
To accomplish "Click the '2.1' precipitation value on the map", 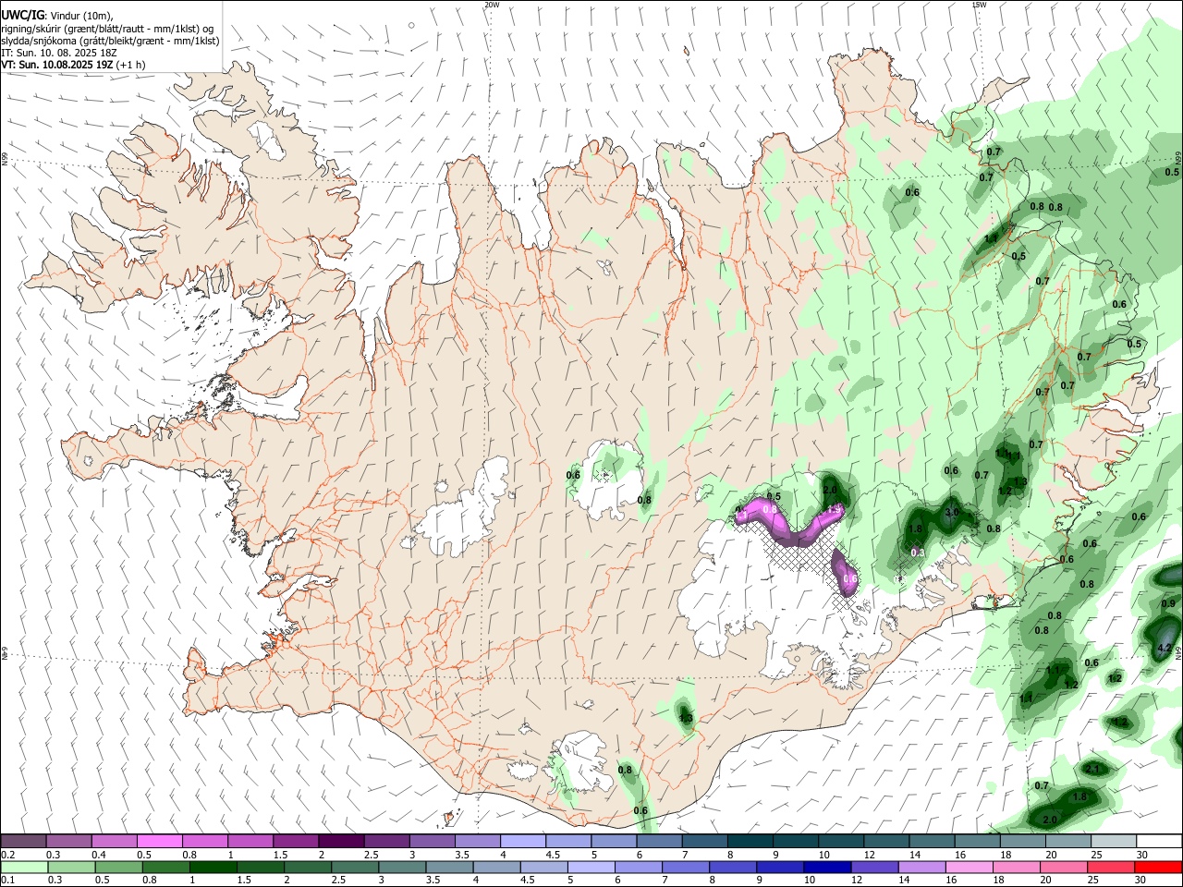I will click(x=1092, y=769).
